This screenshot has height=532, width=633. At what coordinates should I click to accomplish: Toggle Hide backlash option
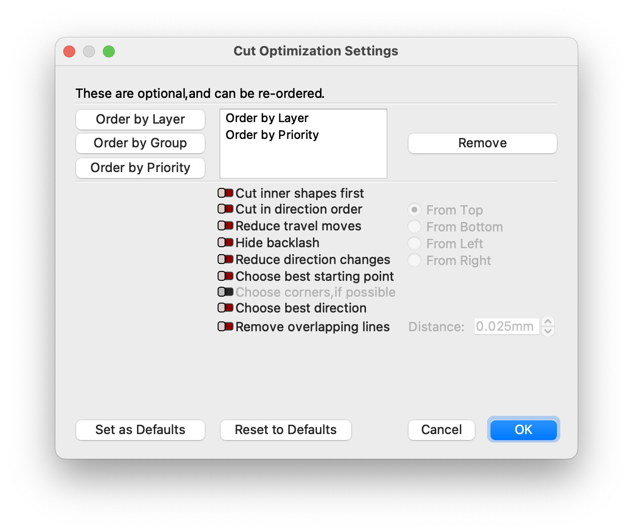226,243
